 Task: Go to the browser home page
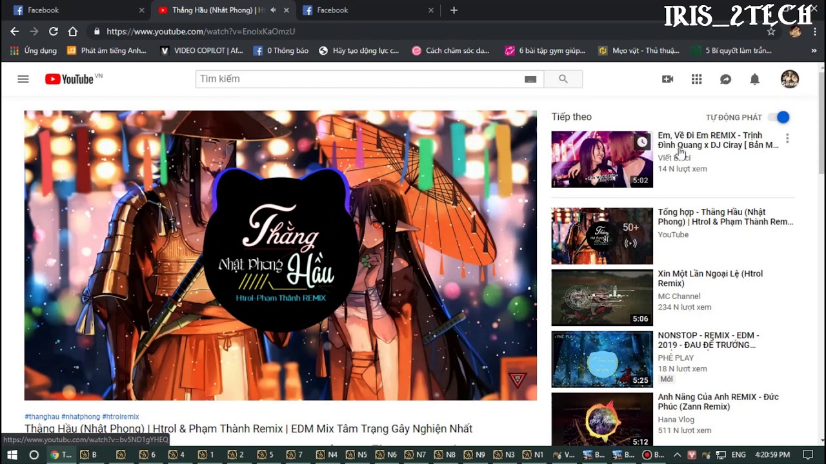[x=73, y=31]
